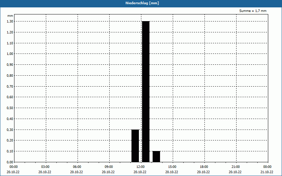Click the 0,10 y-axis label
Screen dimensions: 282x176
[x=10, y=151]
